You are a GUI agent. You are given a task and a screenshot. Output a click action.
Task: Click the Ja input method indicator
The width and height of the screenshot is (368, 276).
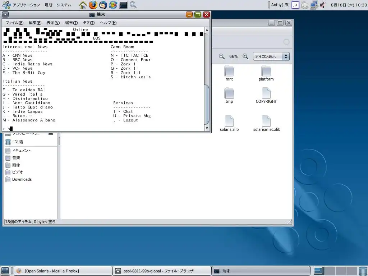[295, 5]
